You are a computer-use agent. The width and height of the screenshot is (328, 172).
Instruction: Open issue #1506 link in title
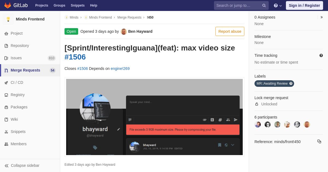point(75,57)
